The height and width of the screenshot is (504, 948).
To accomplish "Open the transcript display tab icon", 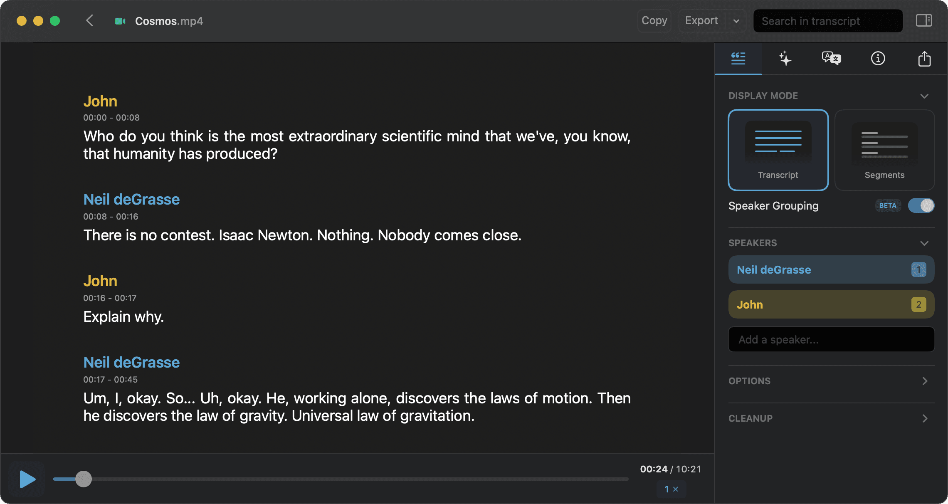I will [738, 59].
